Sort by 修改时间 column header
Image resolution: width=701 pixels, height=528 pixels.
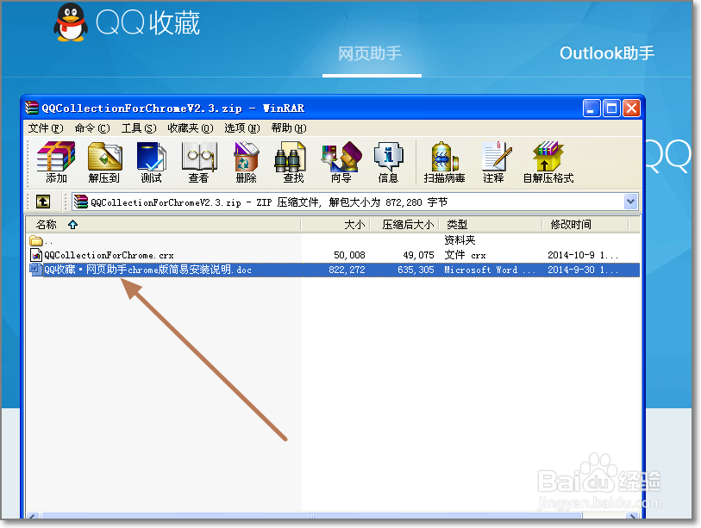click(585, 224)
